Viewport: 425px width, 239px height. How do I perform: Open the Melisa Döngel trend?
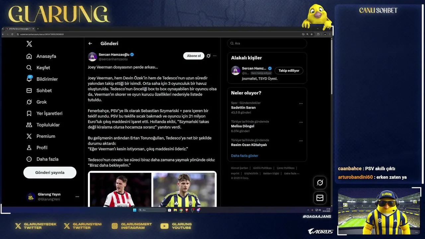(243, 126)
